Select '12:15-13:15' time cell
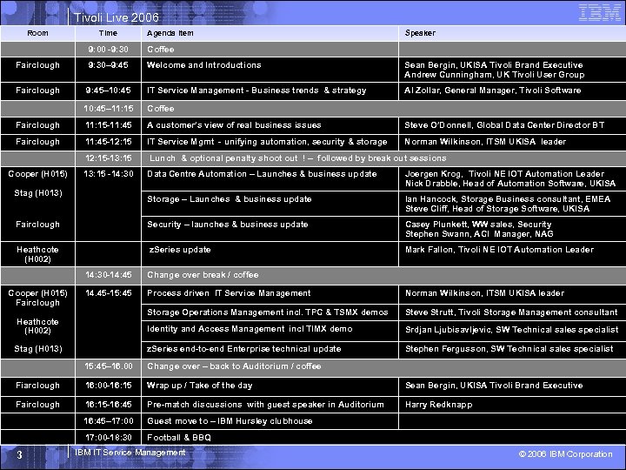Image resolution: width=626 pixels, height=470 pixels. (x=108, y=158)
